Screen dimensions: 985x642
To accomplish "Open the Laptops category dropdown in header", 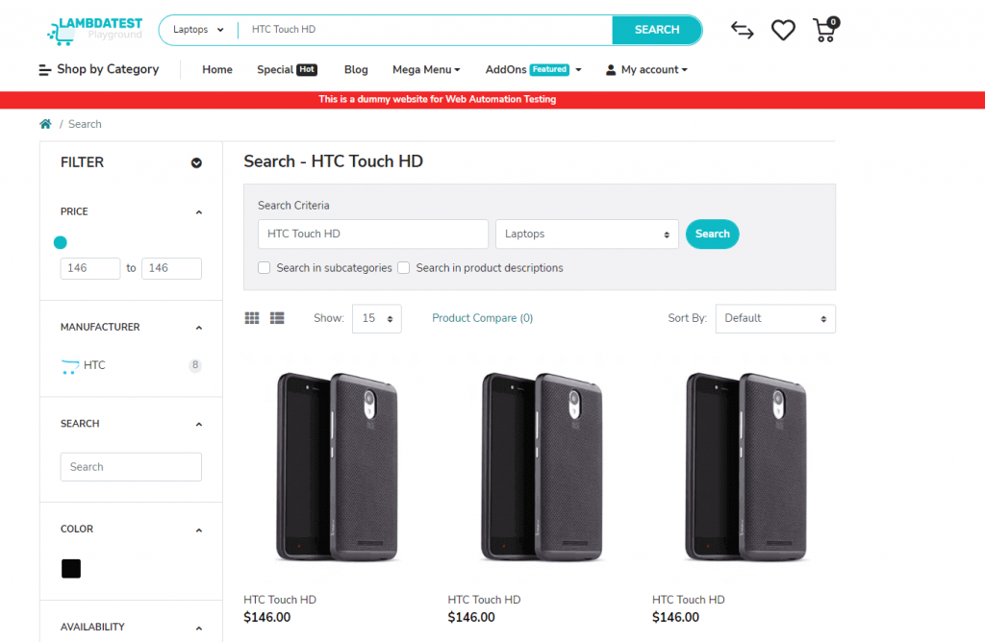I will tap(198, 30).
